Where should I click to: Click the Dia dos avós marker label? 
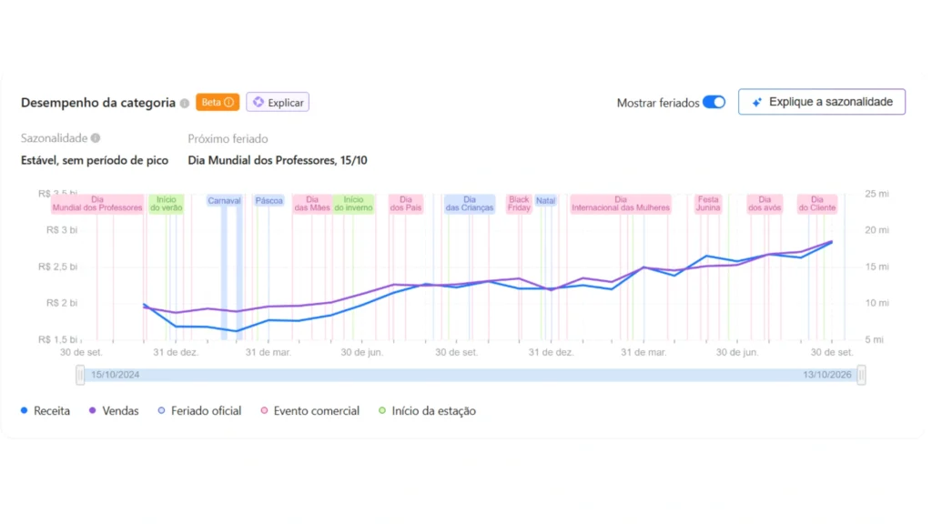[765, 204]
